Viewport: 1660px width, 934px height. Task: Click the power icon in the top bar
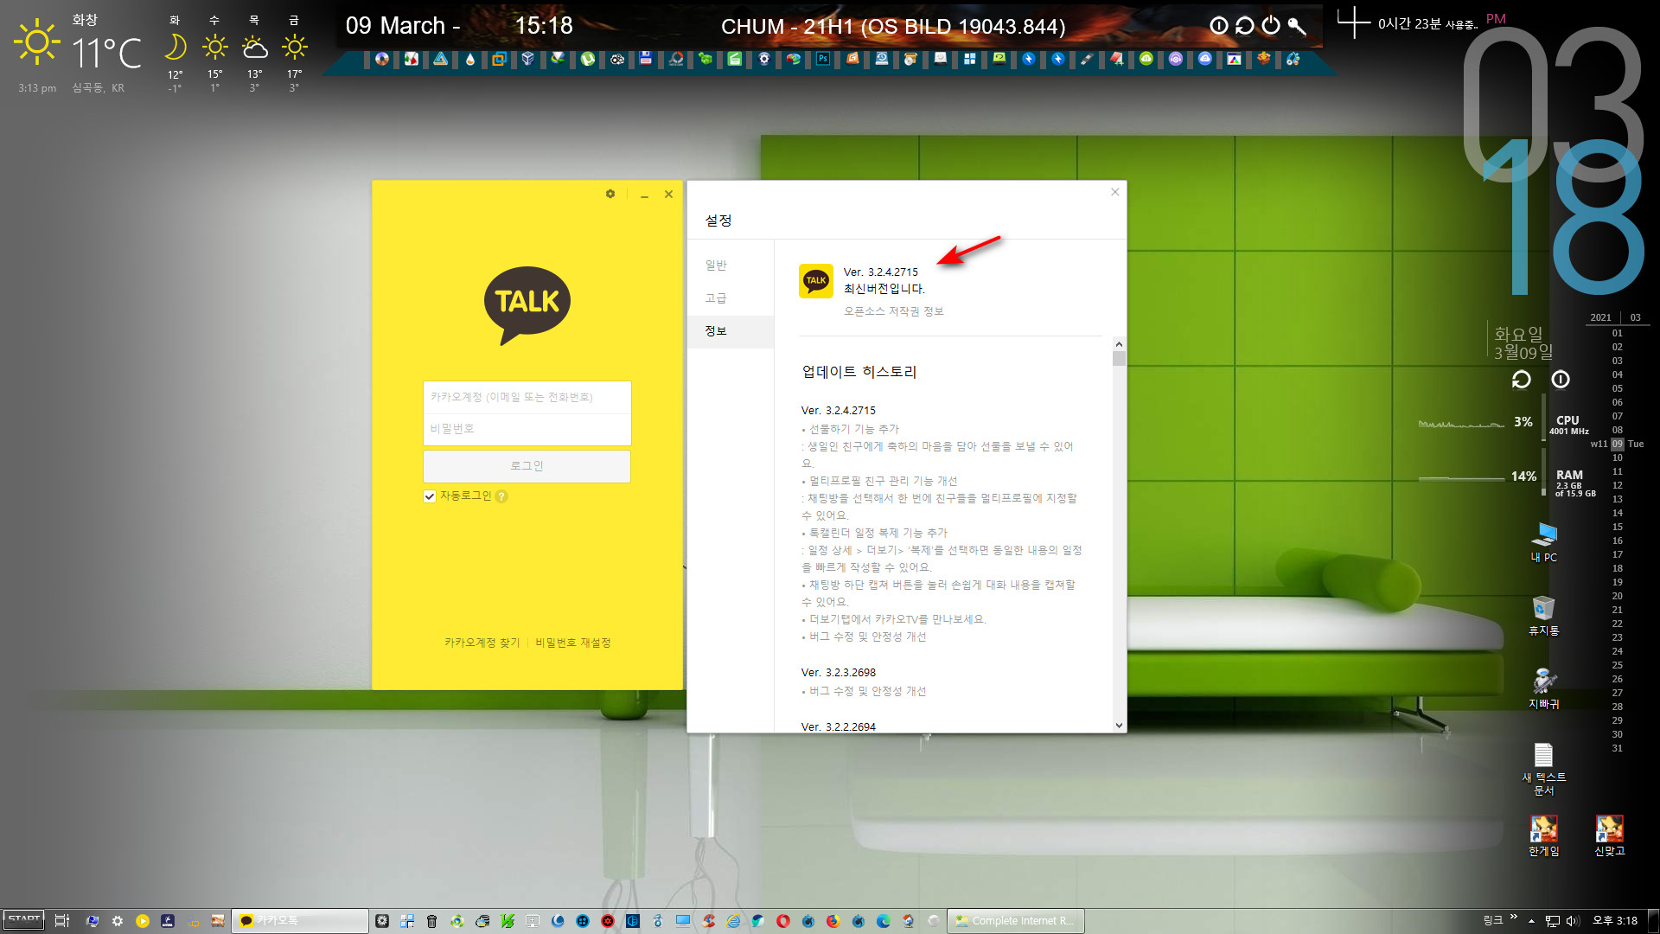(1271, 26)
